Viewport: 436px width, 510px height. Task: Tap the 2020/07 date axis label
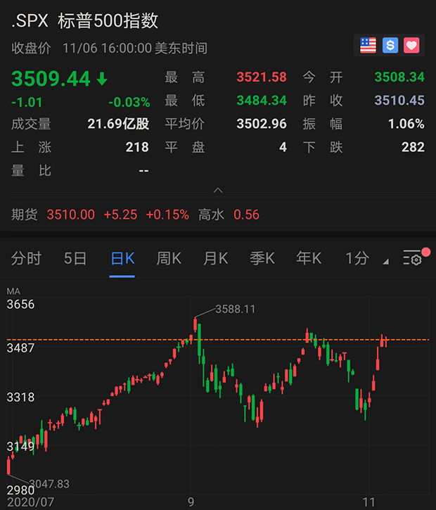[30, 502]
